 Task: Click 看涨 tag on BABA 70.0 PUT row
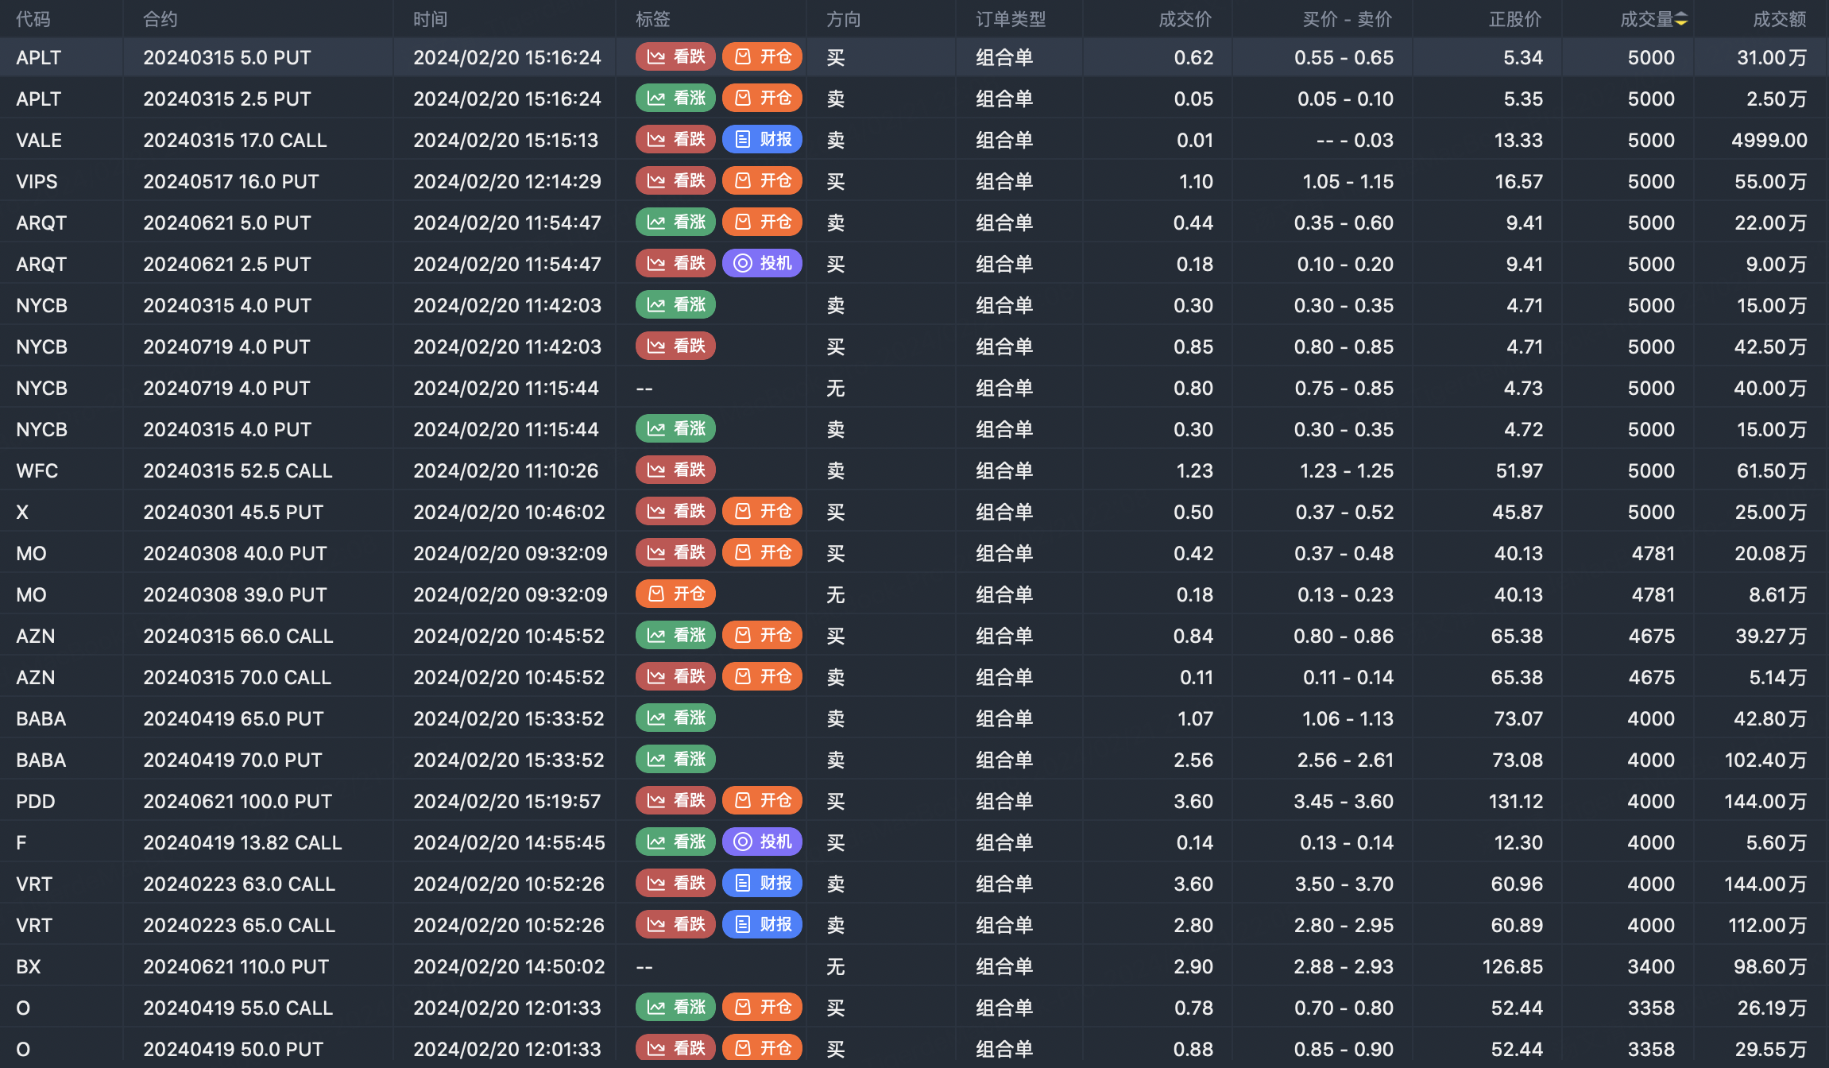[675, 760]
